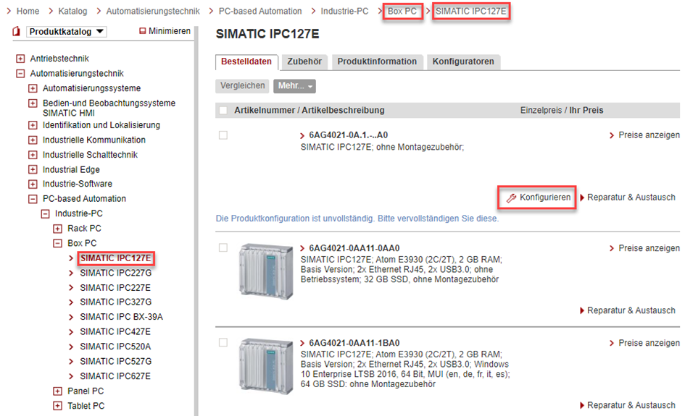Check the box for 6AG4021-0AA11-1BA0

pos(223,343)
